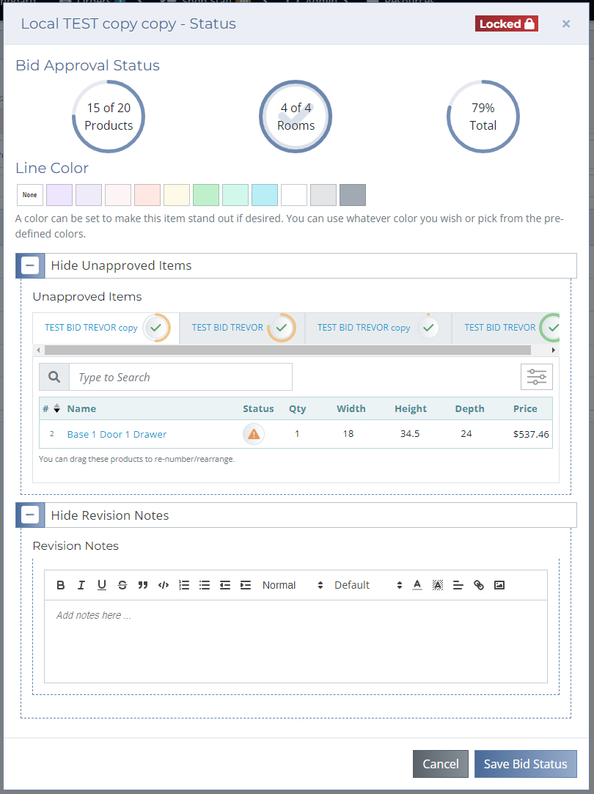Open the Normal heading style dropdown
This screenshot has height=794, width=594.
point(292,585)
